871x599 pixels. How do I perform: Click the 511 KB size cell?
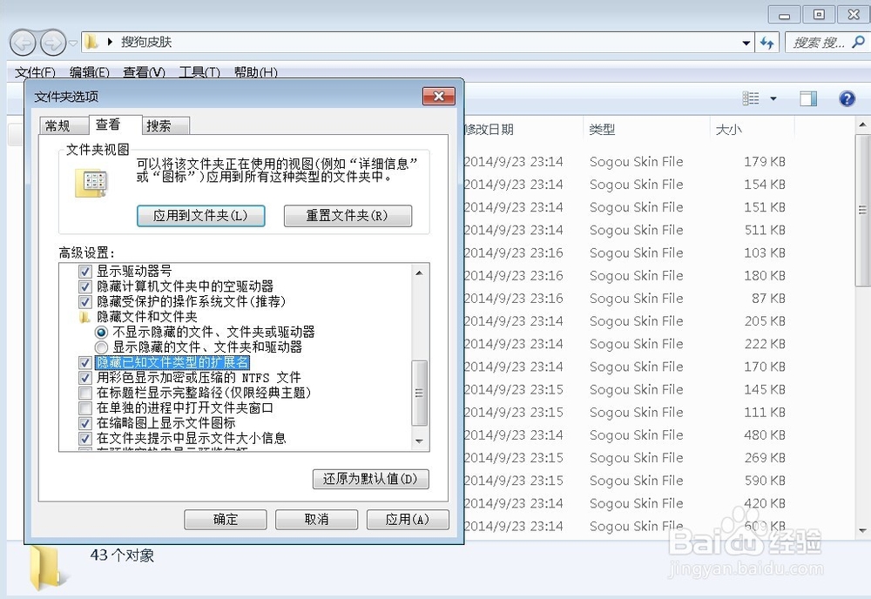click(x=765, y=230)
